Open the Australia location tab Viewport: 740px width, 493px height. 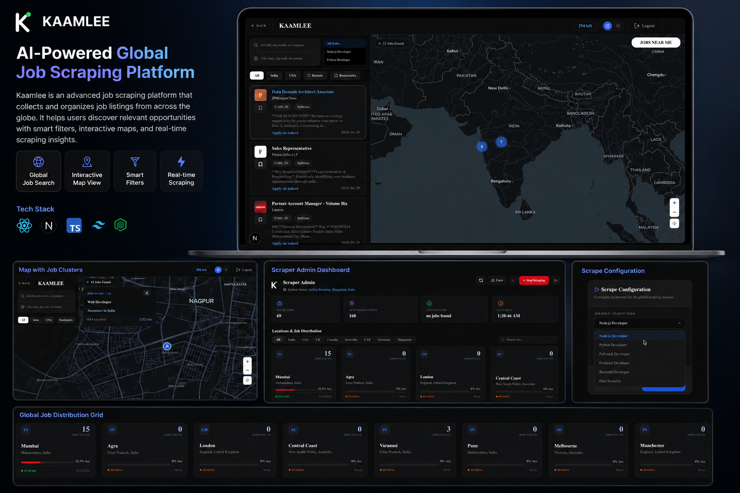pyautogui.click(x=351, y=340)
